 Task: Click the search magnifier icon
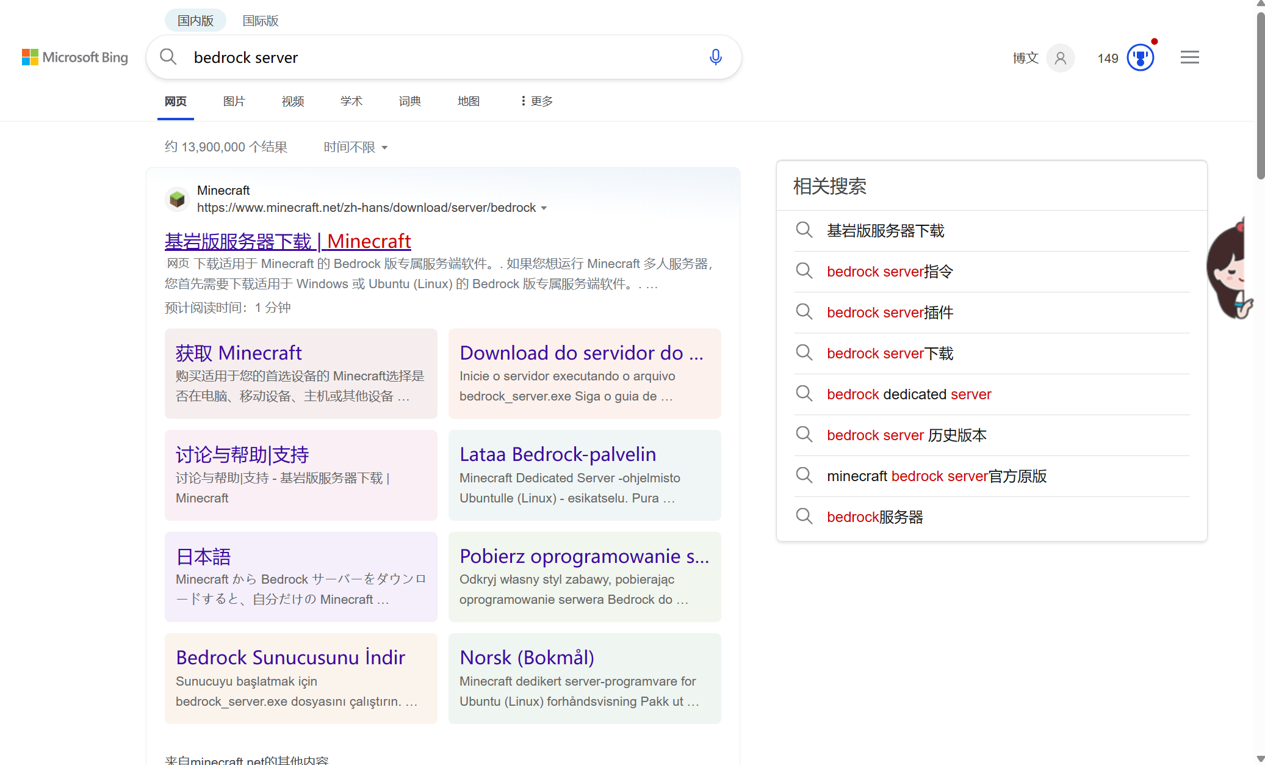(168, 57)
